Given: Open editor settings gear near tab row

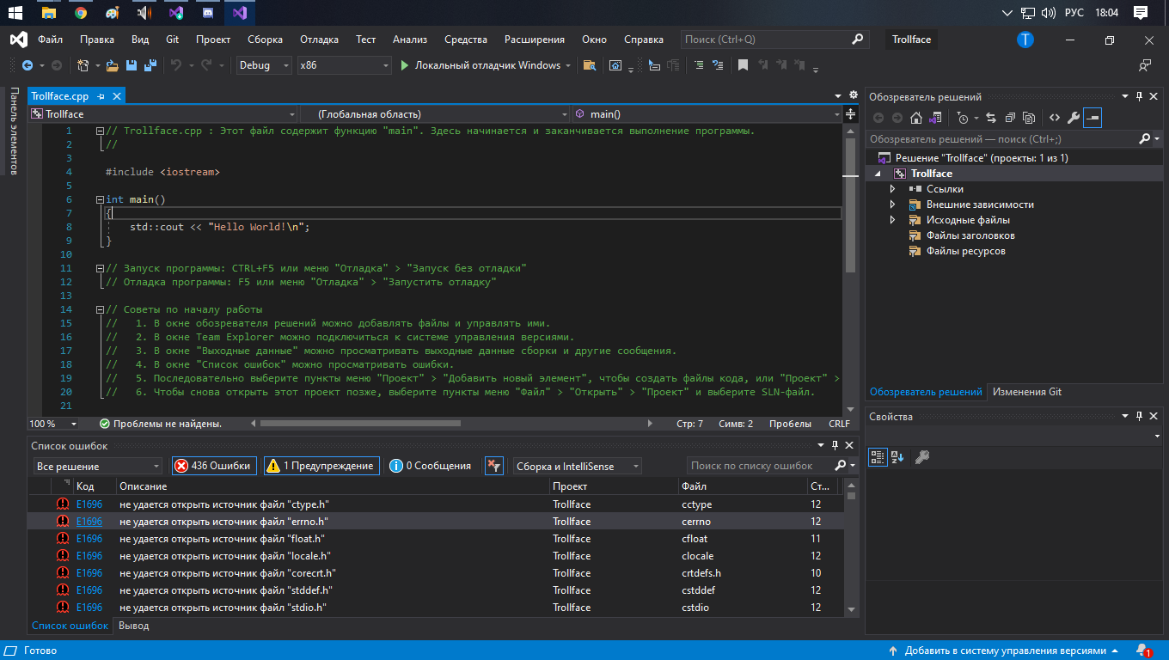Looking at the screenshot, I should tap(853, 95).
